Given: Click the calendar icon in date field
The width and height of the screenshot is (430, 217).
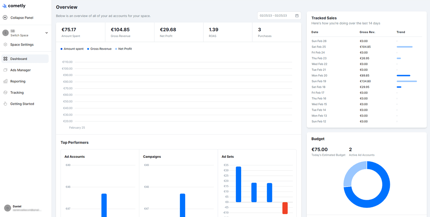Looking at the screenshot, I should coord(297,16).
